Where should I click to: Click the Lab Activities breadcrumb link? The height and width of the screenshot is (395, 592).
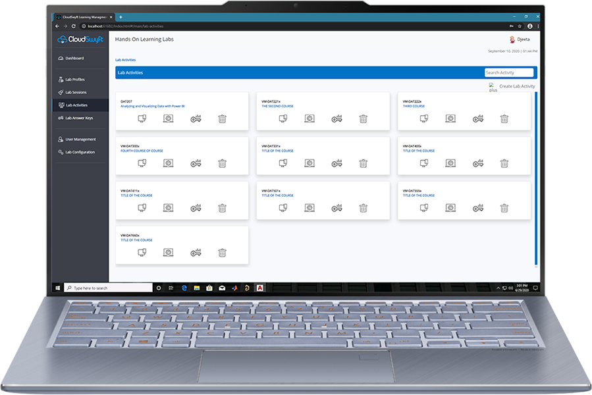125,60
